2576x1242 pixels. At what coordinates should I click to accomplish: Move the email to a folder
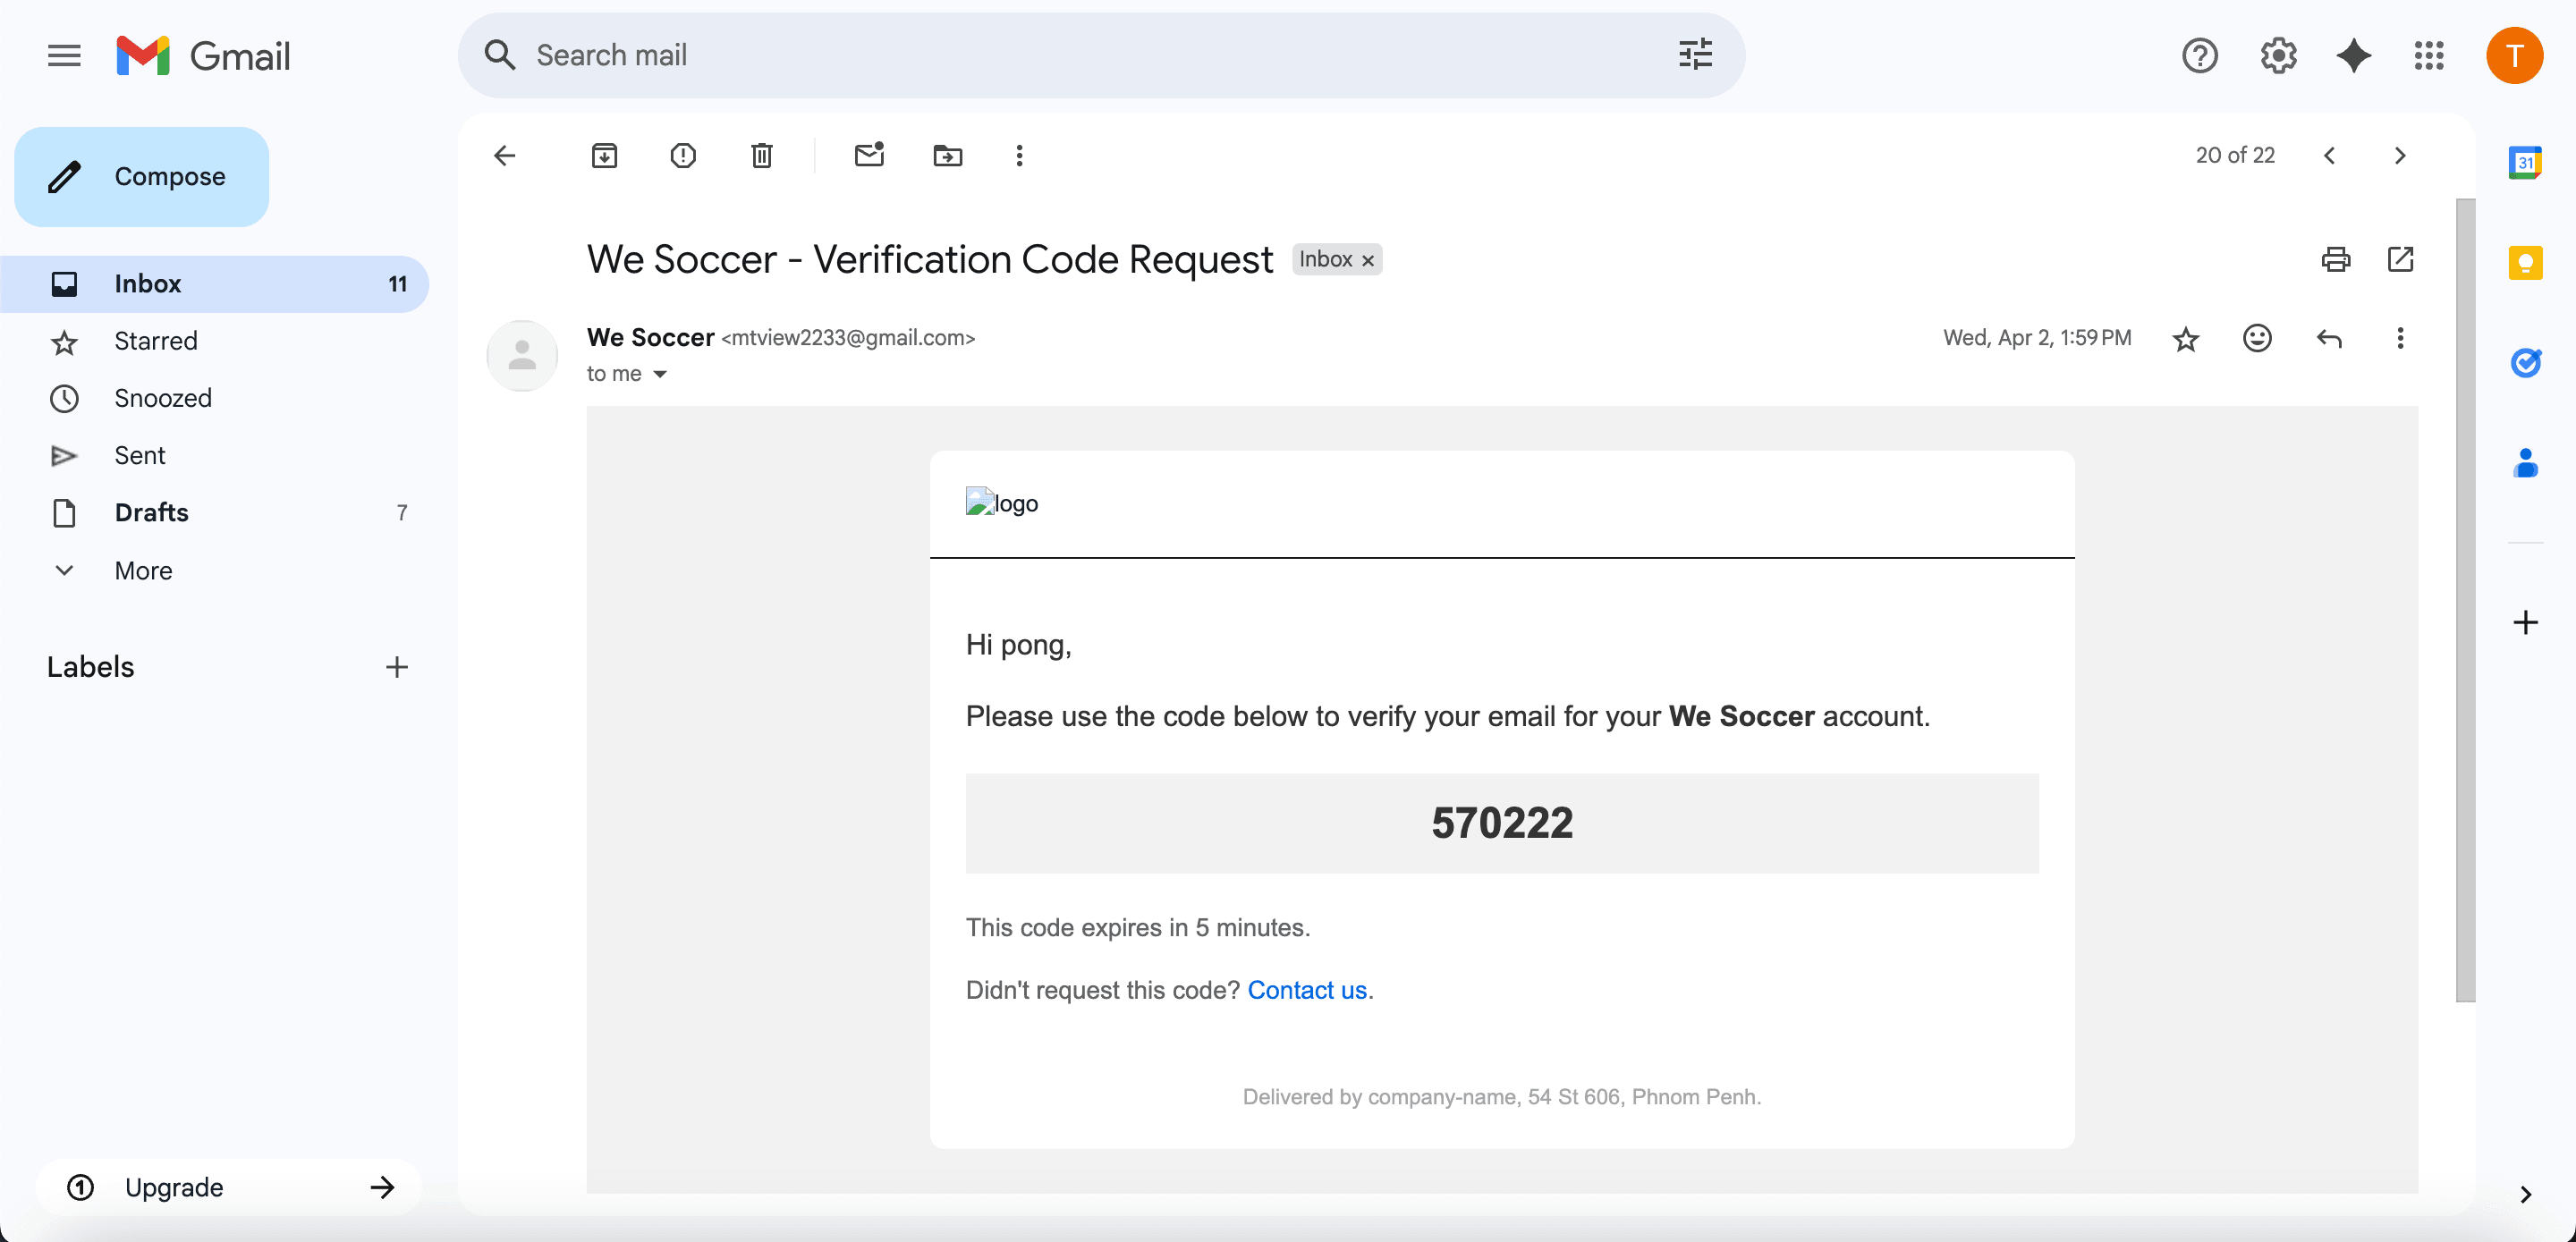pyautogui.click(x=946, y=155)
